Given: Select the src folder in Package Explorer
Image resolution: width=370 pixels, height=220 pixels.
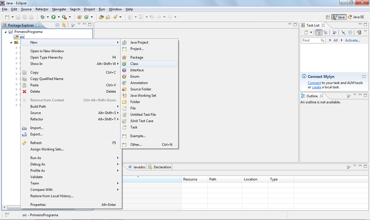Looking at the screenshot, I should coord(19,37).
